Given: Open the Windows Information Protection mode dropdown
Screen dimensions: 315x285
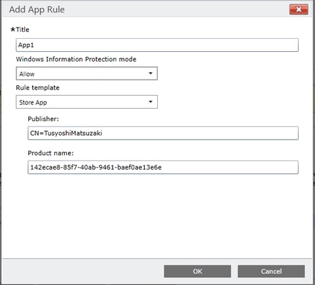Looking at the screenshot, I should point(86,73).
